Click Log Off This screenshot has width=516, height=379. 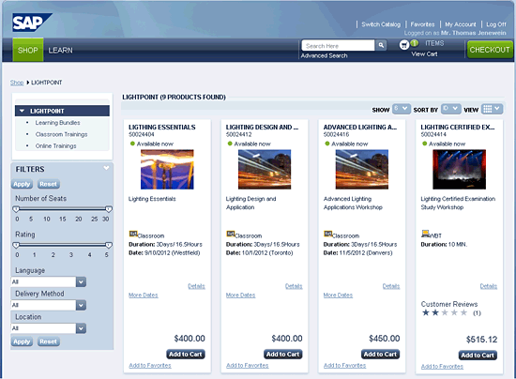[496, 24]
